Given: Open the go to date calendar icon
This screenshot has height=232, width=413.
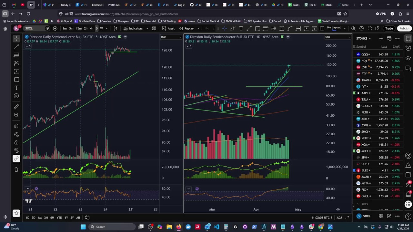Looking at the screenshot, I should tap(87, 218).
